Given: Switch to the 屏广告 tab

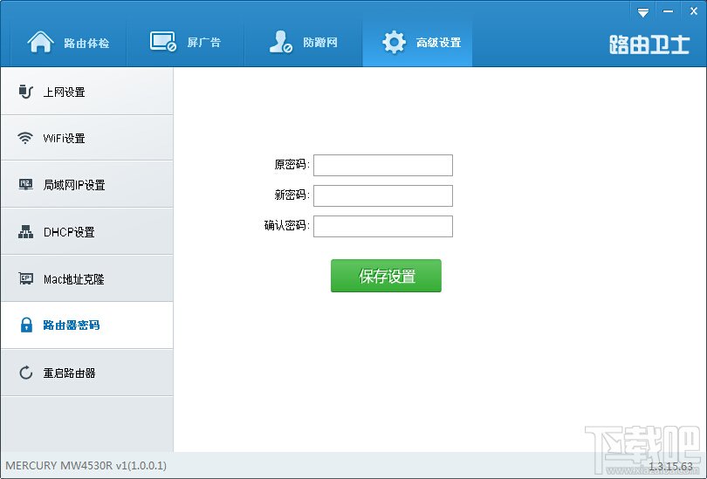Looking at the screenshot, I should click(x=185, y=43).
